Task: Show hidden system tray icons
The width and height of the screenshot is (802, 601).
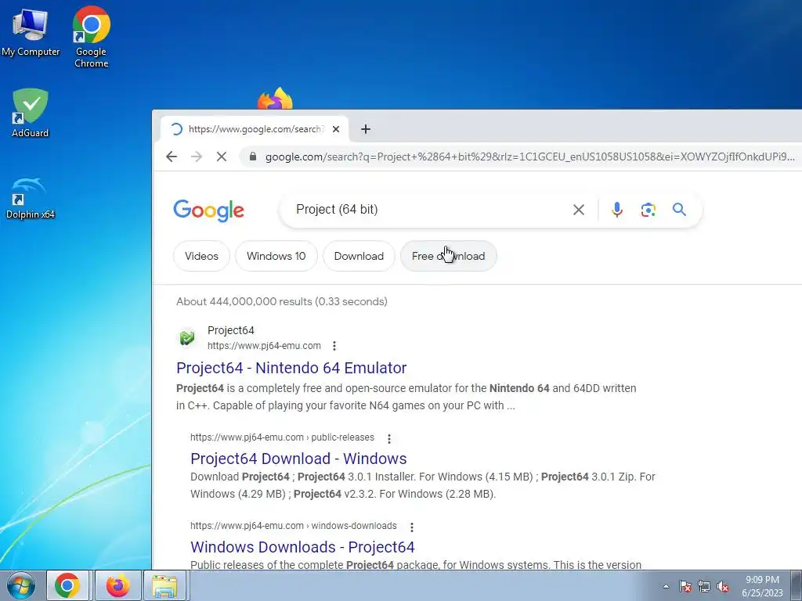Action: pyautogui.click(x=666, y=586)
